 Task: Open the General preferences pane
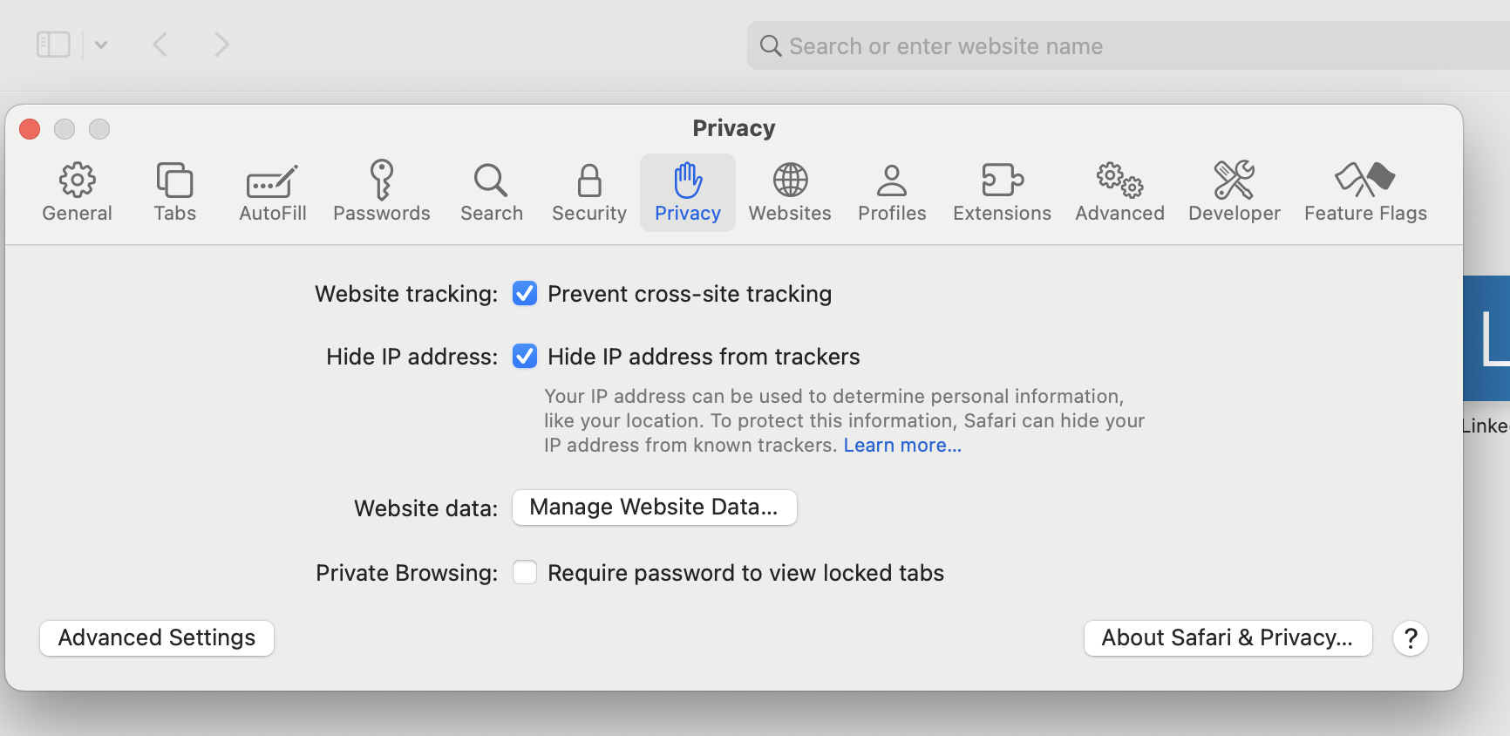coord(77,193)
